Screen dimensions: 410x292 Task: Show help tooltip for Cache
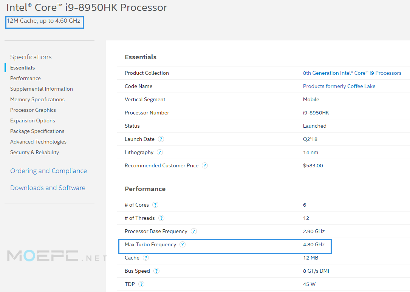tap(146, 258)
